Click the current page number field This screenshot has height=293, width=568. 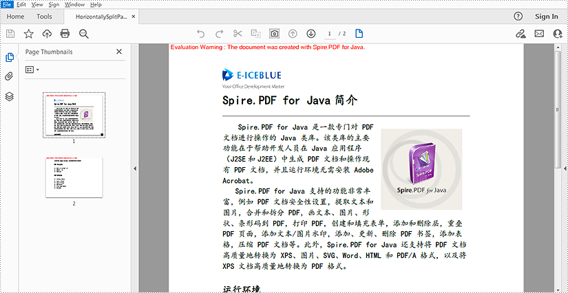[330, 34]
